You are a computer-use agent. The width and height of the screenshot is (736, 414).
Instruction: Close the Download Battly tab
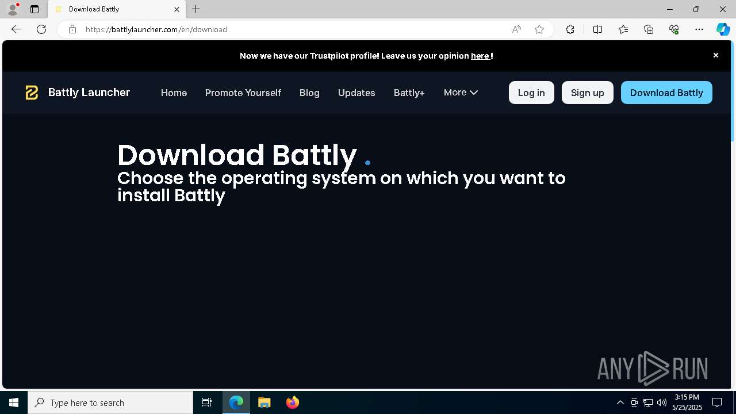coord(177,9)
